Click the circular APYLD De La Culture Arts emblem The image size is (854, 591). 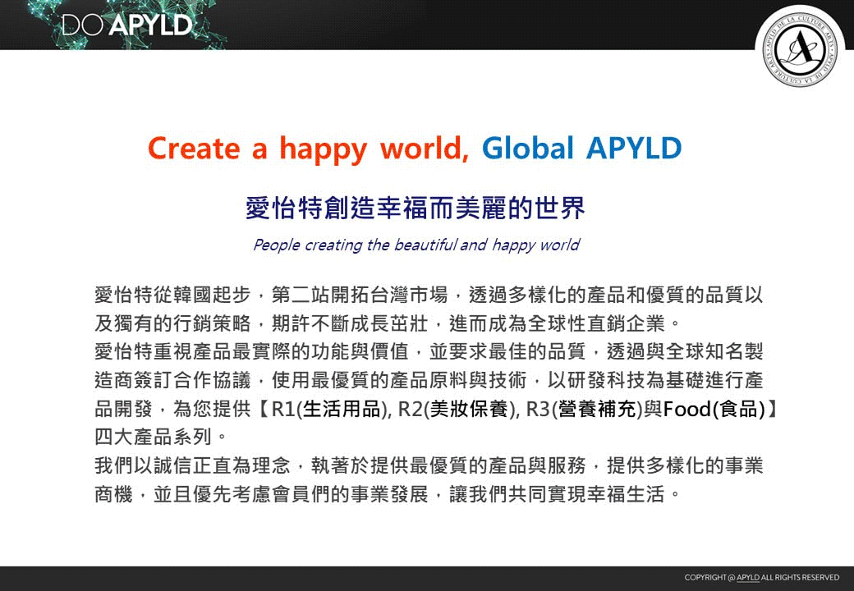tap(800, 49)
